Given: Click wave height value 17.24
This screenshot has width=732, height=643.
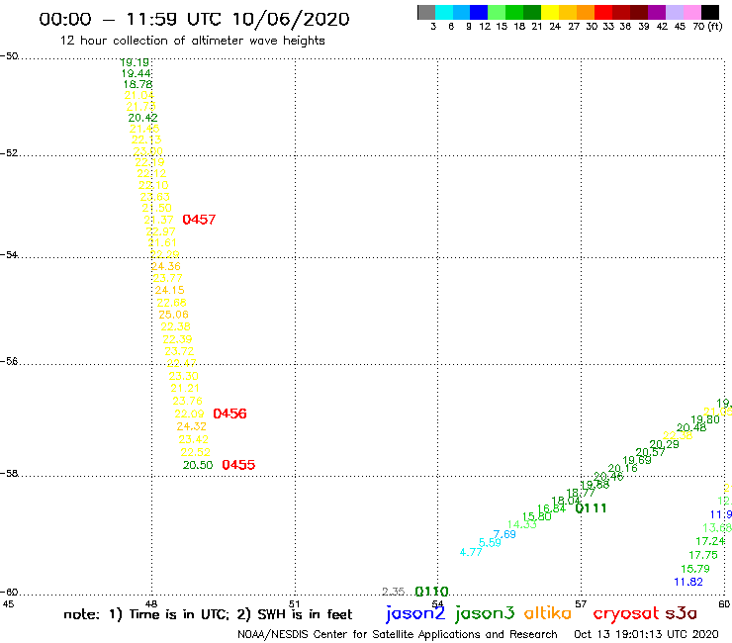Looking at the screenshot, I should [710, 541].
